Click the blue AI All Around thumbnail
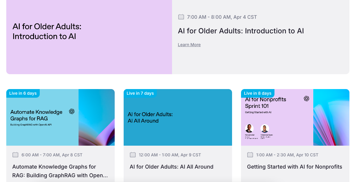356x182 pixels. pyautogui.click(x=178, y=131)
